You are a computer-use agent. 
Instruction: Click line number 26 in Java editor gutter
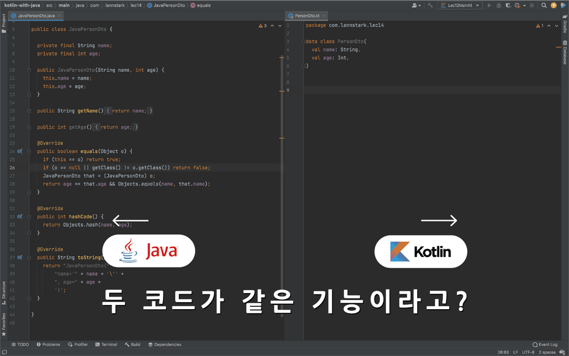[12, 168]
